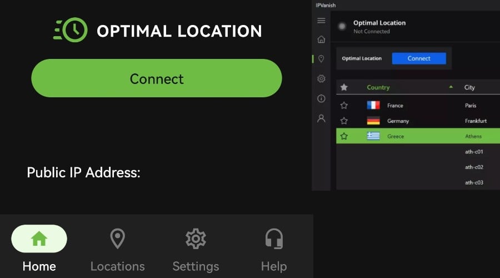Sort list by the Country column header
Viewport: 500px width, 278px height.
click(x=378, y=87)
